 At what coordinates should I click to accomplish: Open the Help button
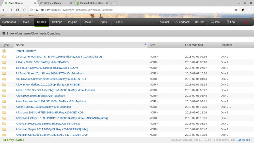(x=200, y=22)
